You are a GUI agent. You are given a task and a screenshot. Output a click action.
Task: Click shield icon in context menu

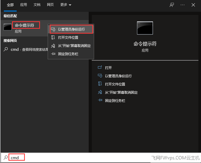(x=53, y=29)
